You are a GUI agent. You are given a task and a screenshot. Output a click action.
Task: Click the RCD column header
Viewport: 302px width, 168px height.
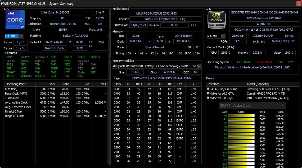(139, 84)
